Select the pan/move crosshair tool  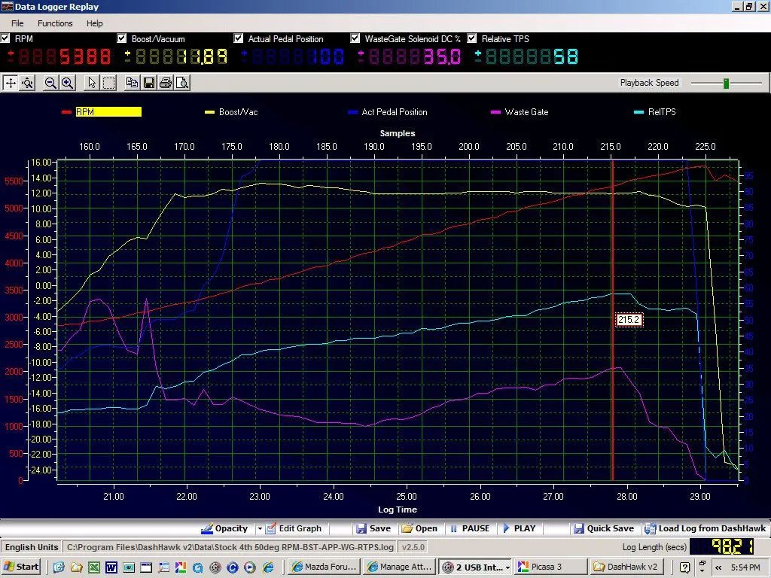point(11,83)
